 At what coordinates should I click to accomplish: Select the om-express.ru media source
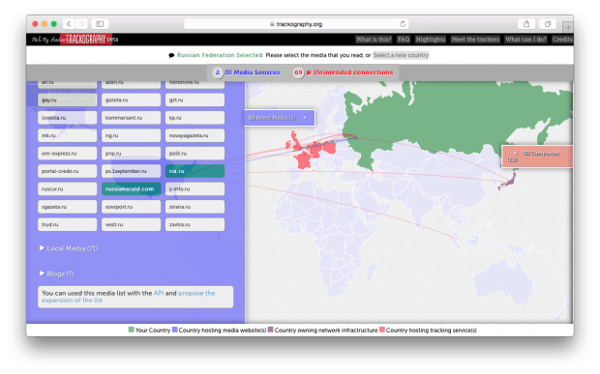tap(67, 154)
